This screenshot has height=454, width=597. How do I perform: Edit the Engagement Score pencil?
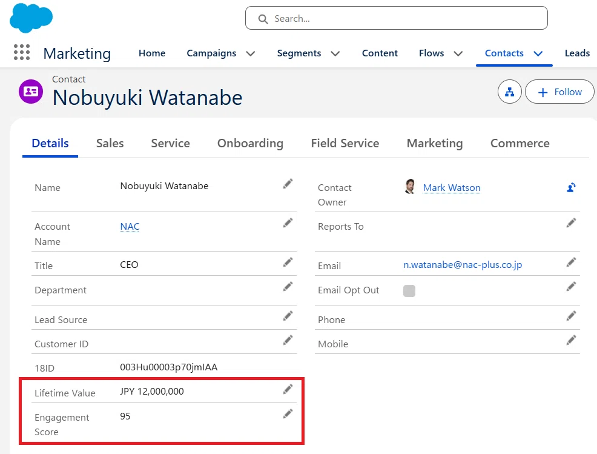pos(288,413)
